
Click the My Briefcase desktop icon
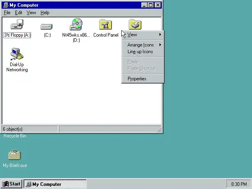(15, 155)
